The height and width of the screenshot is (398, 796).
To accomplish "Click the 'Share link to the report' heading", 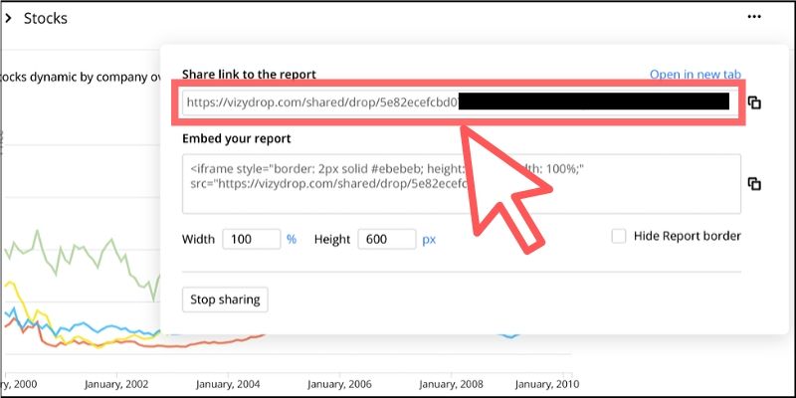I will (x=249, y=75).
